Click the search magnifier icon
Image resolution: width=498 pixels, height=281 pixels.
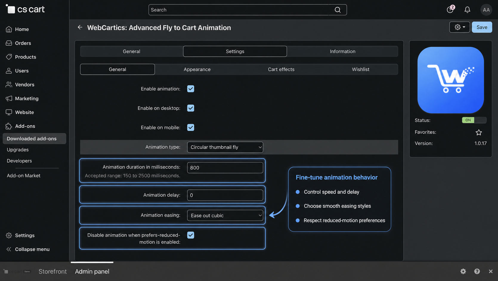(338, 10)
